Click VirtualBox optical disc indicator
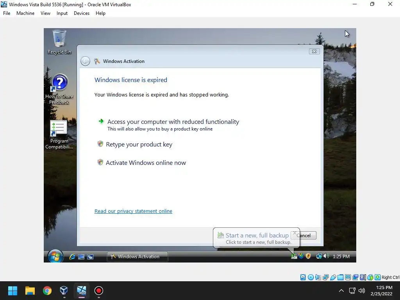400x300 pixels. 311,277
